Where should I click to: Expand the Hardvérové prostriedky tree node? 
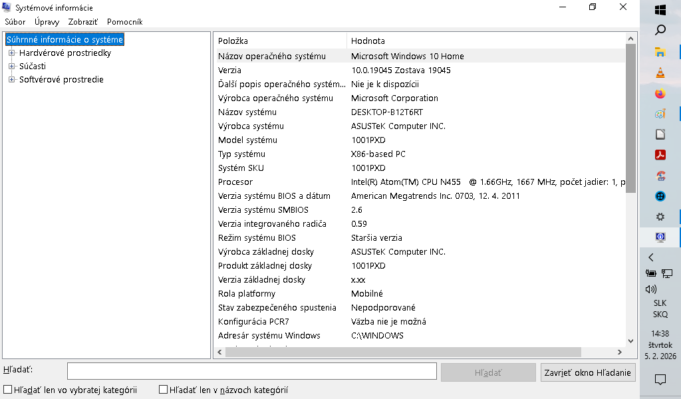(11, 53)
